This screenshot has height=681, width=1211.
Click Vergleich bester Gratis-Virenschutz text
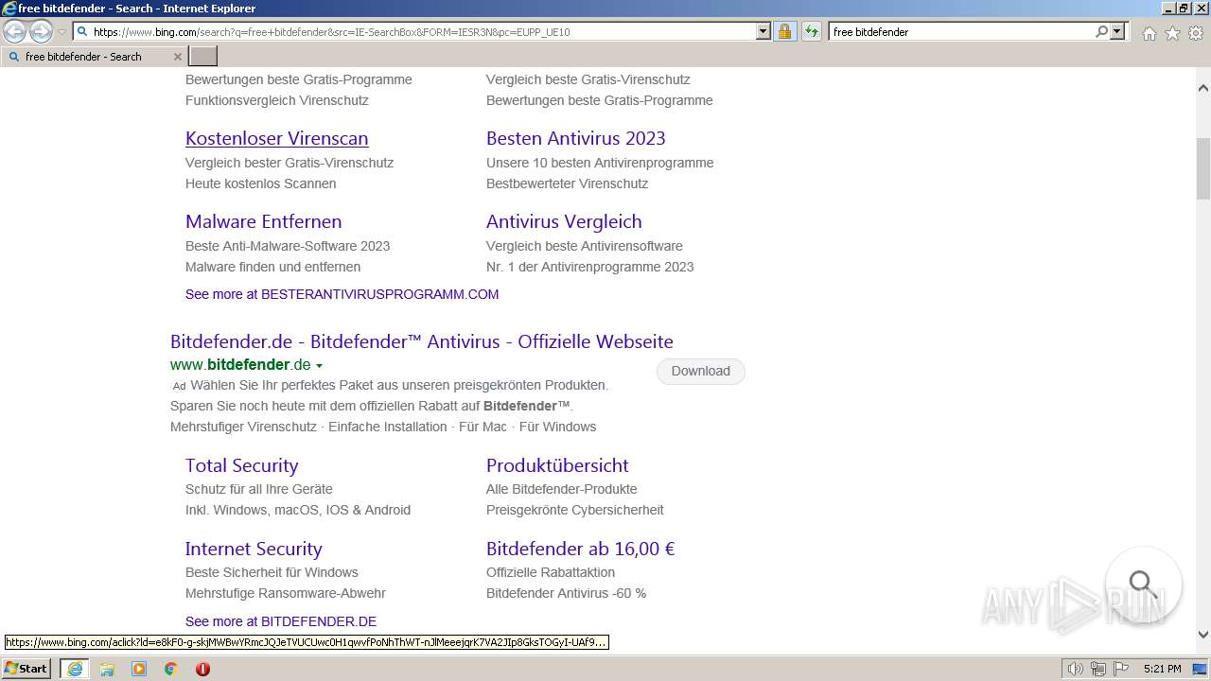290,163
